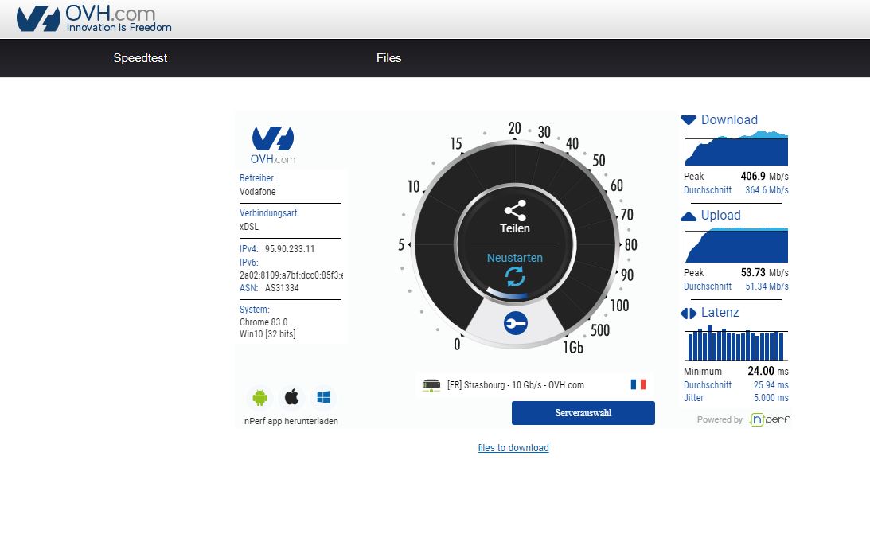Viewport: 870px width, 534px height.
Task: Click the download speed graph
Action: (736, 149)
